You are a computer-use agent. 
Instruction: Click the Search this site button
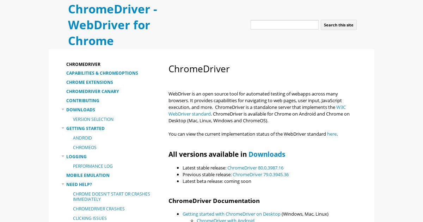(x=338, y=25)
